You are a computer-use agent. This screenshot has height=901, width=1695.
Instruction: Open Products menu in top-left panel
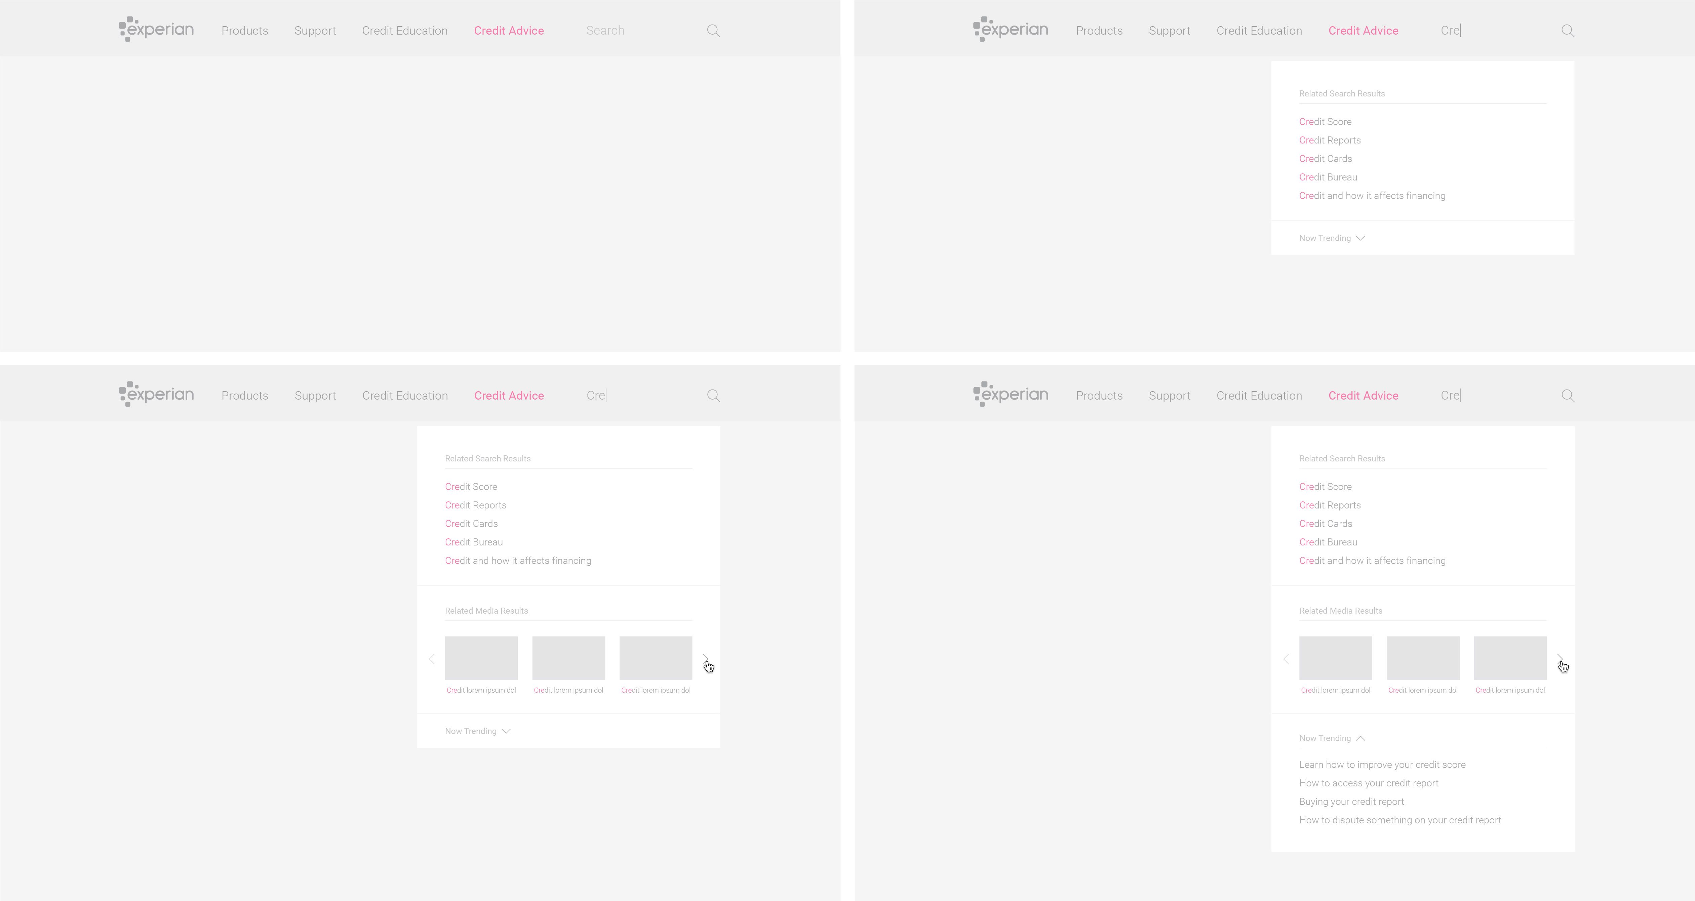[245, 31]
